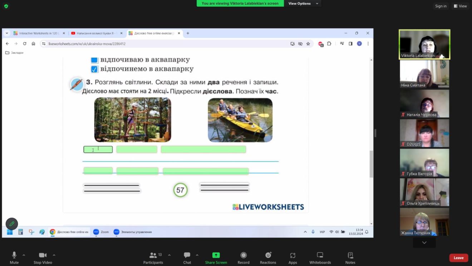Click the first green answer input field
472x266 pixels.
tap(98, 150)
